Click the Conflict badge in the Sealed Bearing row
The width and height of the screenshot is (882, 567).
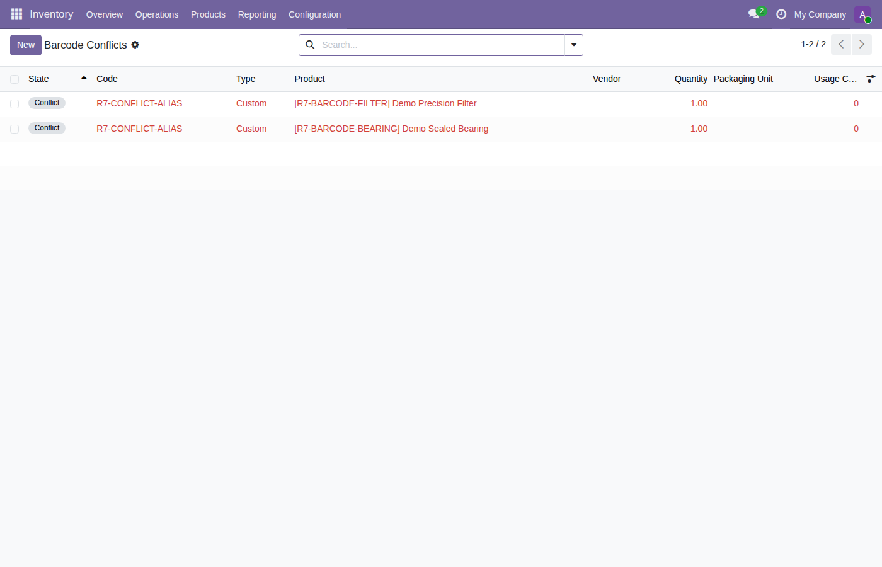coord(47,128)
